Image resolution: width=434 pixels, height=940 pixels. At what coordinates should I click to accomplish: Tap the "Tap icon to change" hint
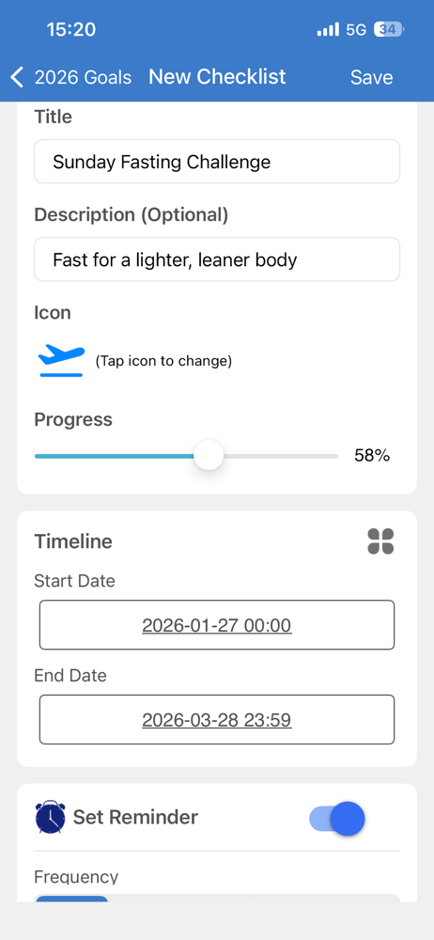coord(163,361)
